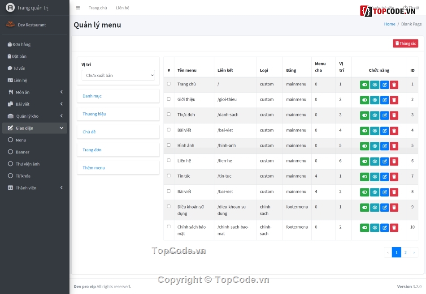Edit the Giới thiệu menu entry

pos(384,100)
